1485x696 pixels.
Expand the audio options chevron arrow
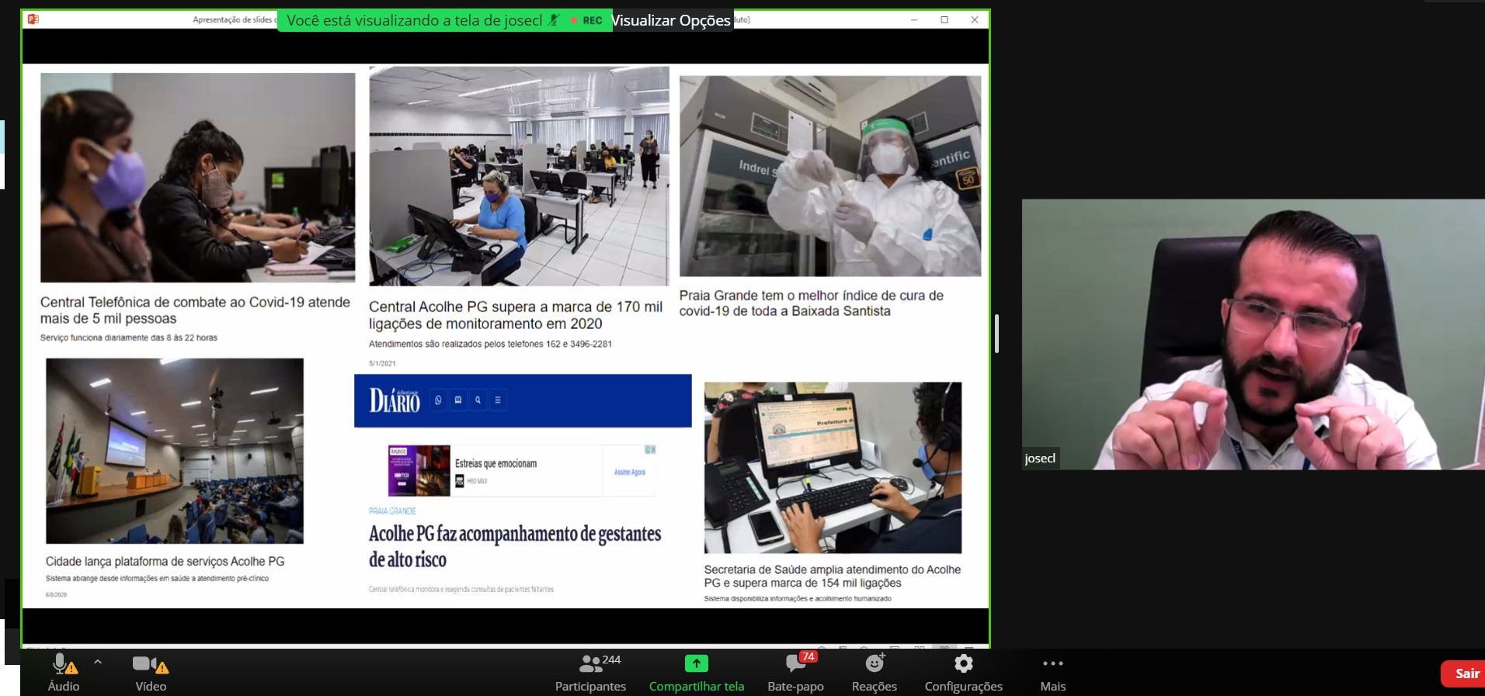coord(98,662)
